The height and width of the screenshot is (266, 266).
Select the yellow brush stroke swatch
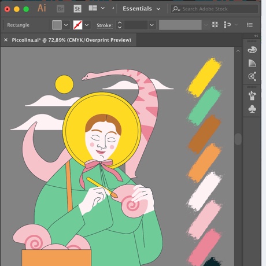coord(204,77)
